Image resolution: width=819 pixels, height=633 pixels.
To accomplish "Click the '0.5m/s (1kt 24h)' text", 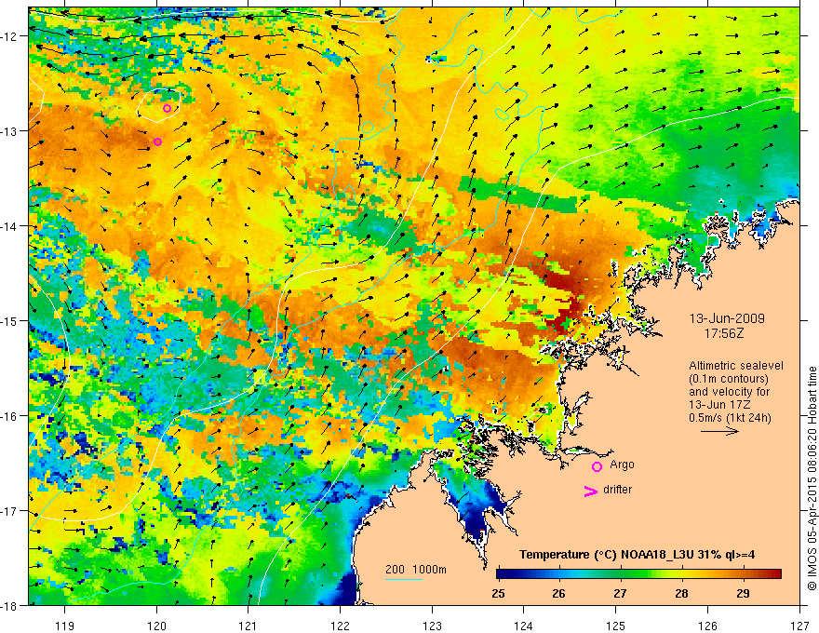I will 730,418.
